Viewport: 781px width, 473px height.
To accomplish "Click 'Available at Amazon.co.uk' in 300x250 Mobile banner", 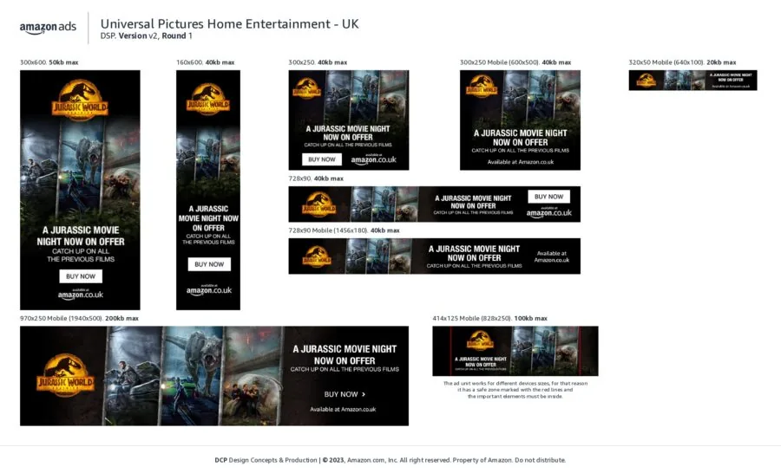I will click(x=521, y=162).
